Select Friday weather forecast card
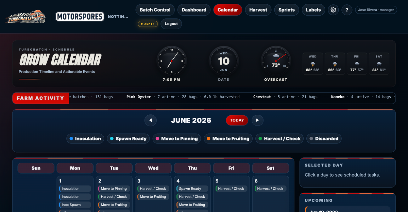Viewport: 408px width, 212px height. [357, 63]
